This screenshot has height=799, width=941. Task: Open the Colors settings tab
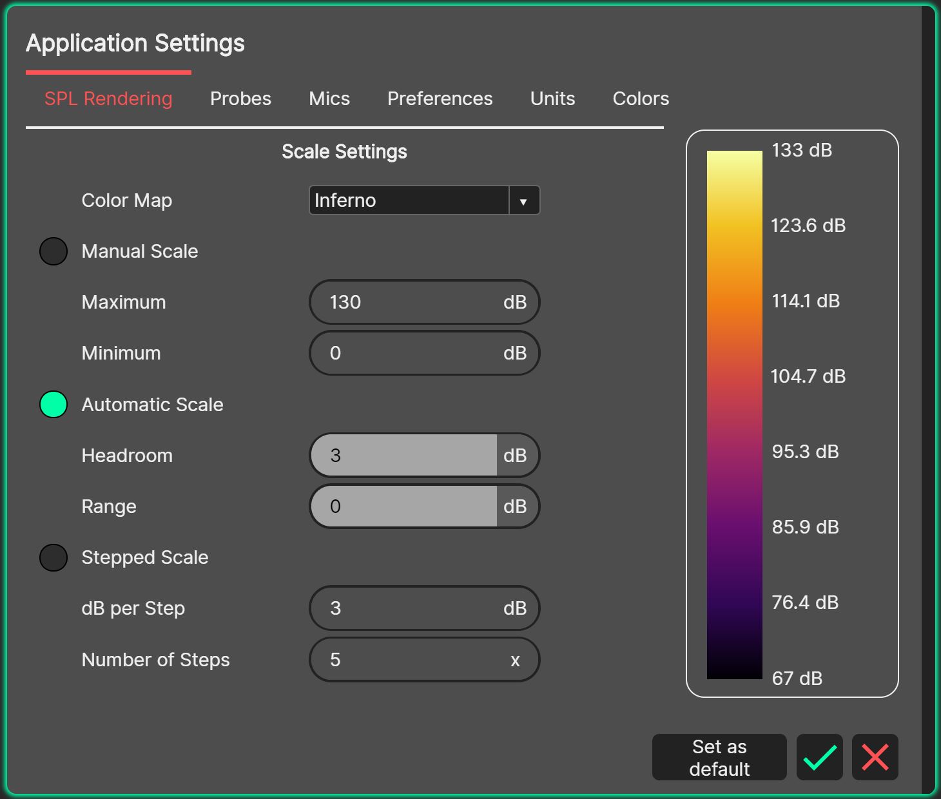coord(641,99)
